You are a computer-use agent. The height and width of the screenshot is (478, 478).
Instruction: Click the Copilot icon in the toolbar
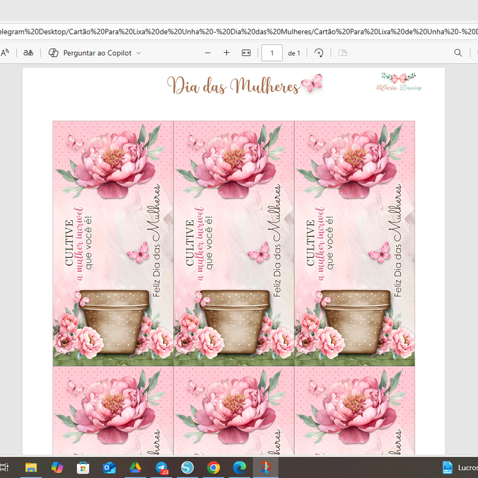[53, 53]
